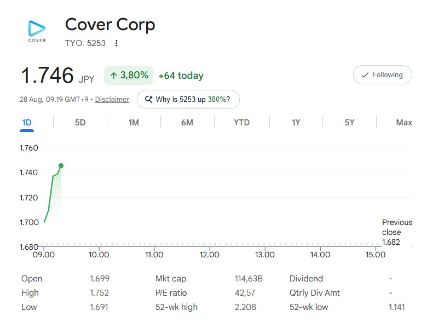Click the 1.720 price axis label
This screenshot has width=421, height=328.
click(x=28, y=198)
